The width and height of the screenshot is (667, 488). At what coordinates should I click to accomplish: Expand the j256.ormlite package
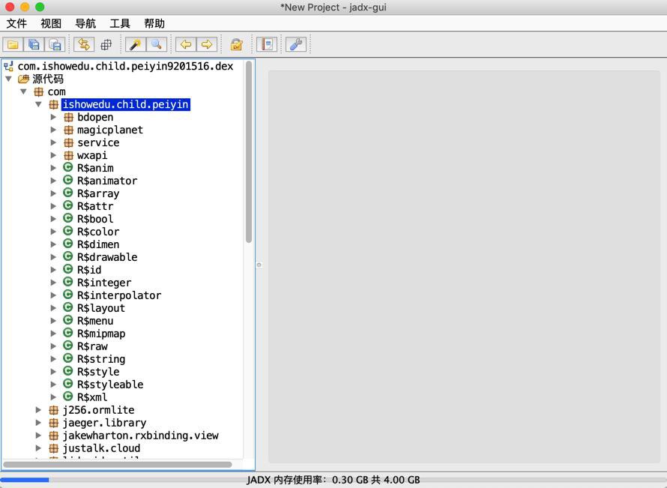click(39, 410)
